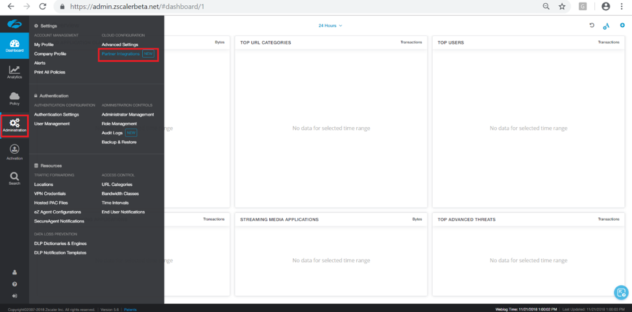
Task: Open User Management
Action: 52,124
